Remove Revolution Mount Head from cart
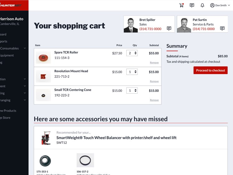This screenshot has width=233, height=175. tap(154, 81)
